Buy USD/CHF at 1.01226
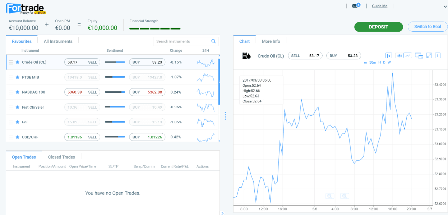The width and height of the screenshot is (448, 215). 147,137
